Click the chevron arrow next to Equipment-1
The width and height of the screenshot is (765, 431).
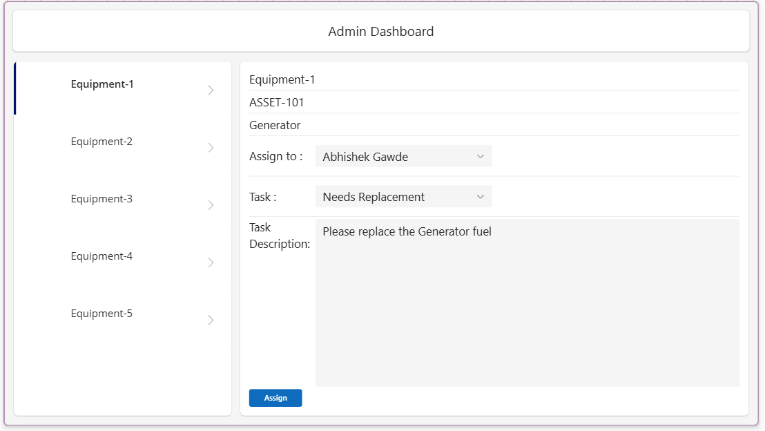(x=211, y=90)
